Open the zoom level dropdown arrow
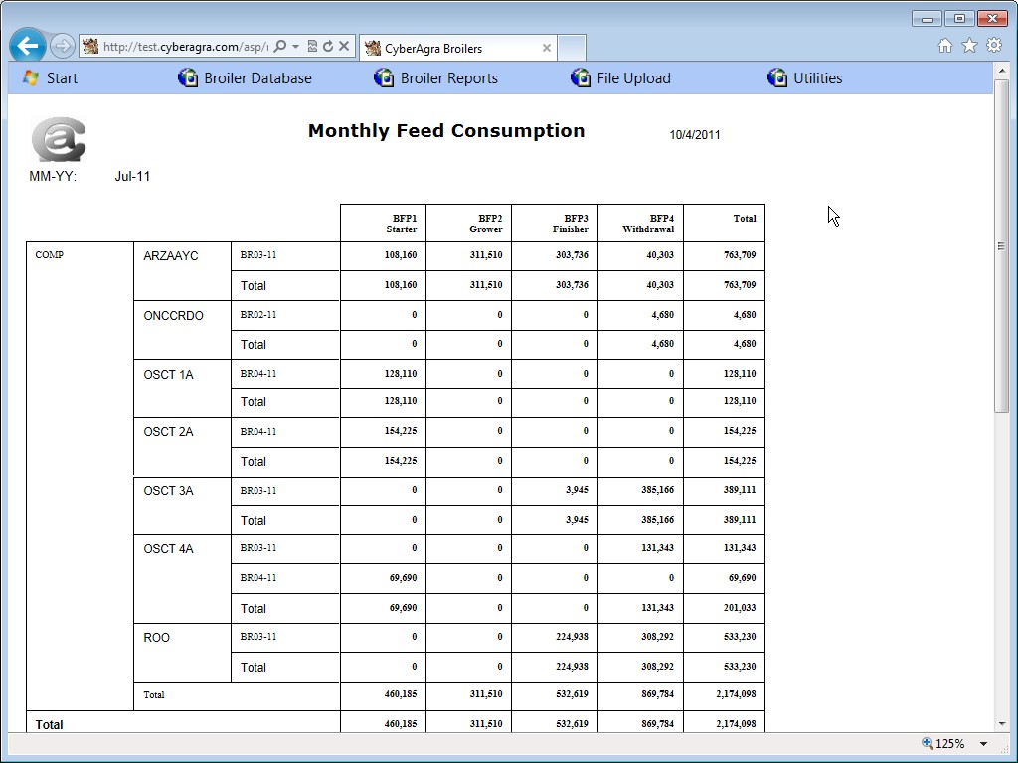Image resolution: width=1018 pixels, height=763 pixels. pyautogui.click(x=983, y=744)
